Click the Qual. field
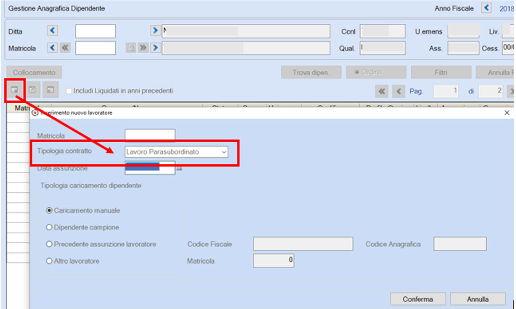Image resolution: width=516 pixels, height=309 pixels. click(x=383, y=48)
